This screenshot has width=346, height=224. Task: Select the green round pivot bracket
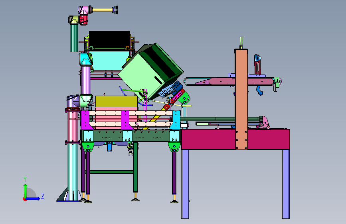(184, 97)
